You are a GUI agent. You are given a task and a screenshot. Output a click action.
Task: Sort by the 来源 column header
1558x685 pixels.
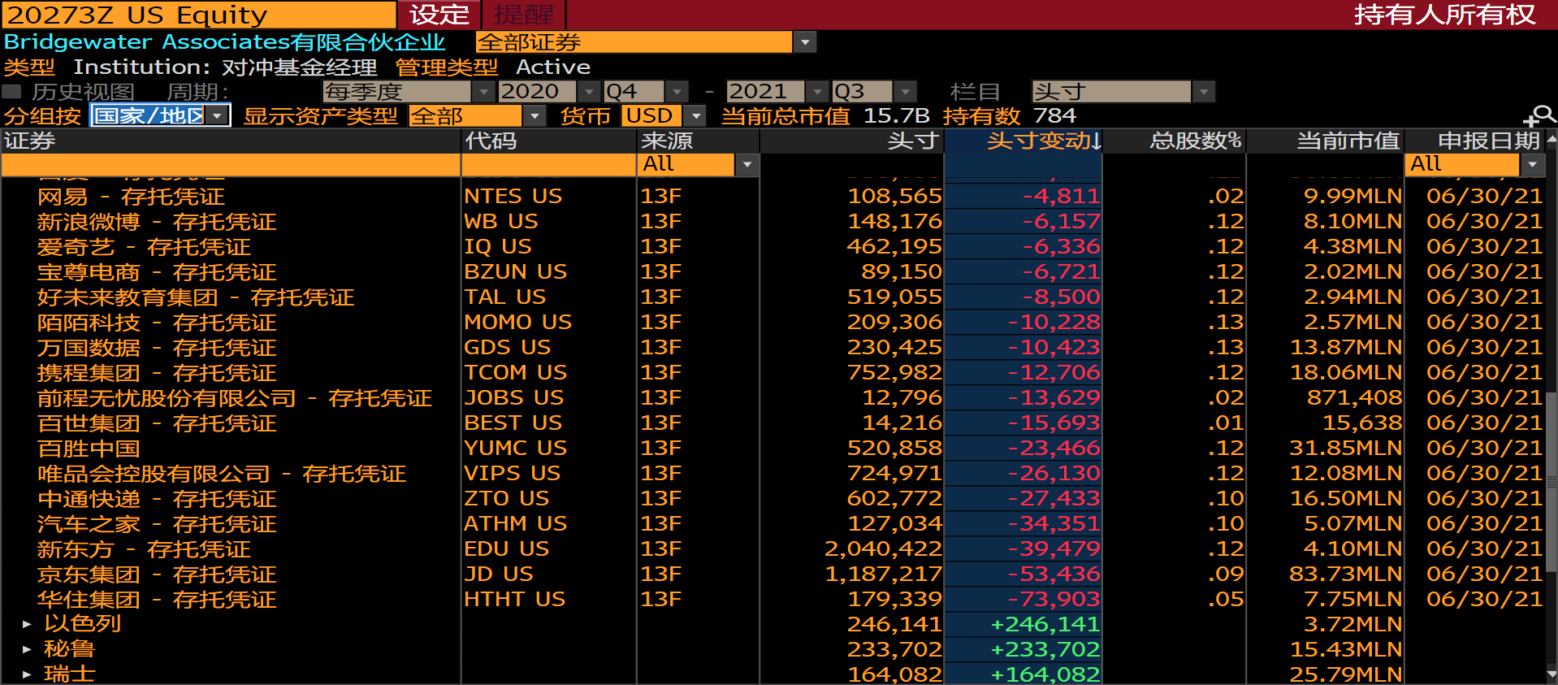tap(699, 141)
